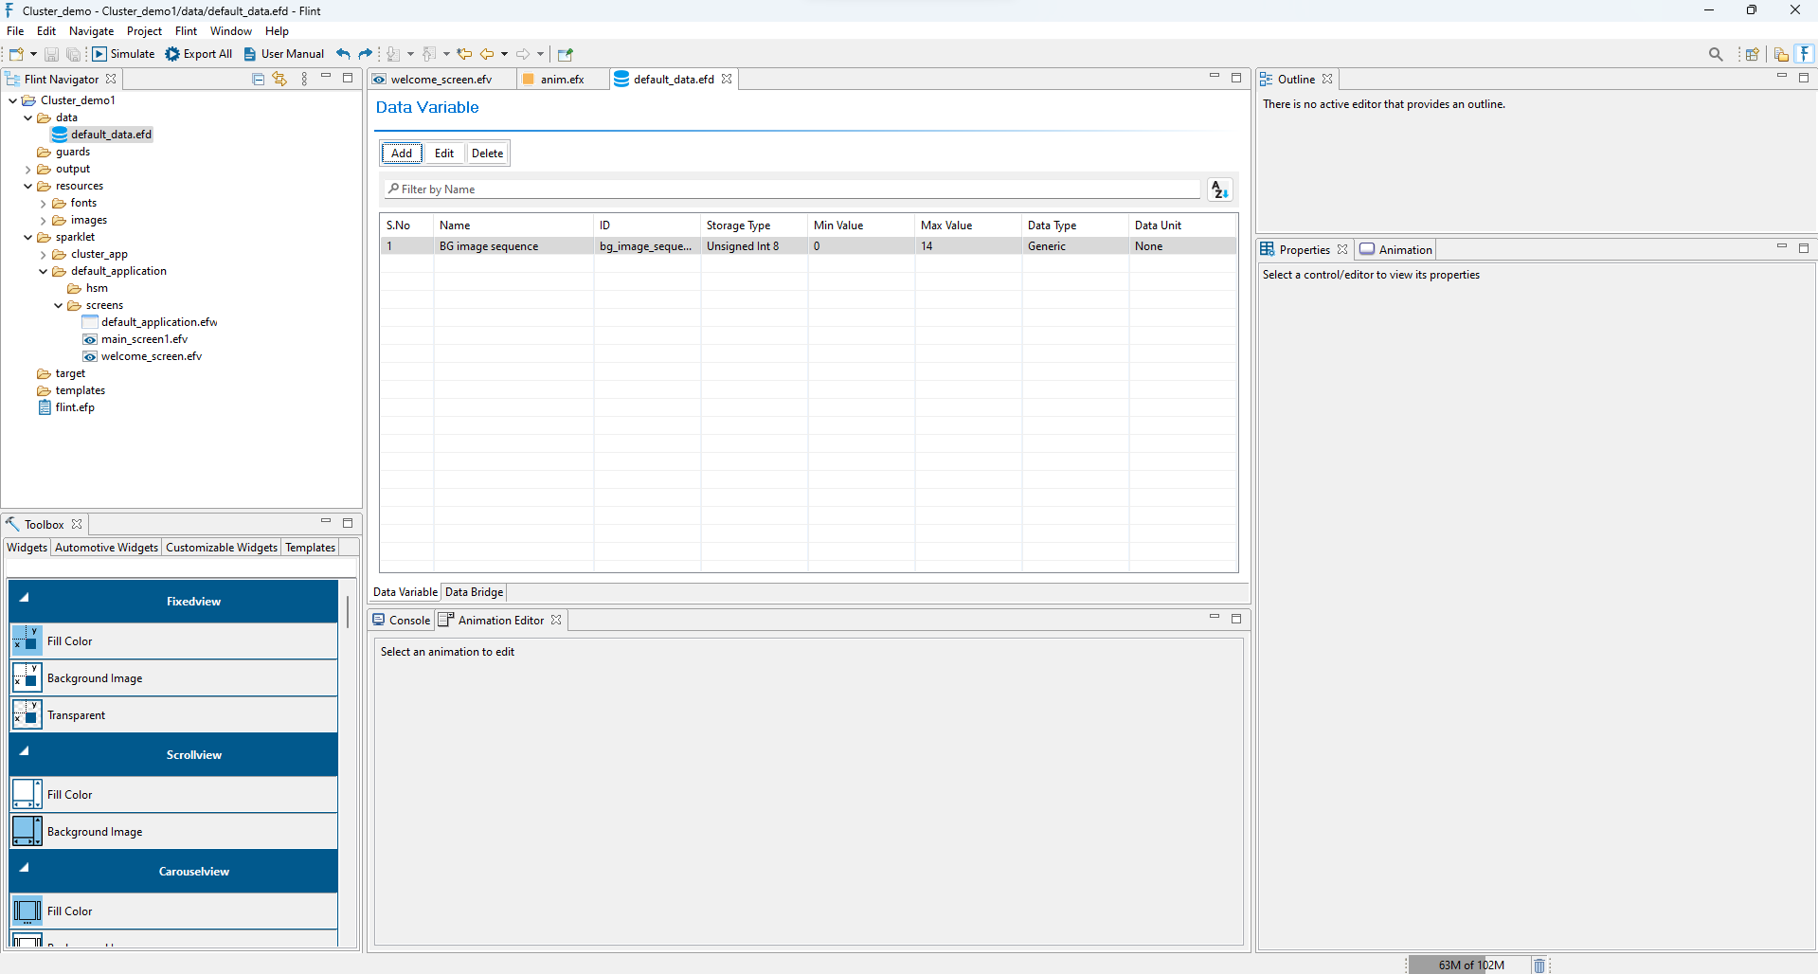Expand the fonts folder in the navigator
The width and height of the screenshot is (1818, 974).
(43, 203)
